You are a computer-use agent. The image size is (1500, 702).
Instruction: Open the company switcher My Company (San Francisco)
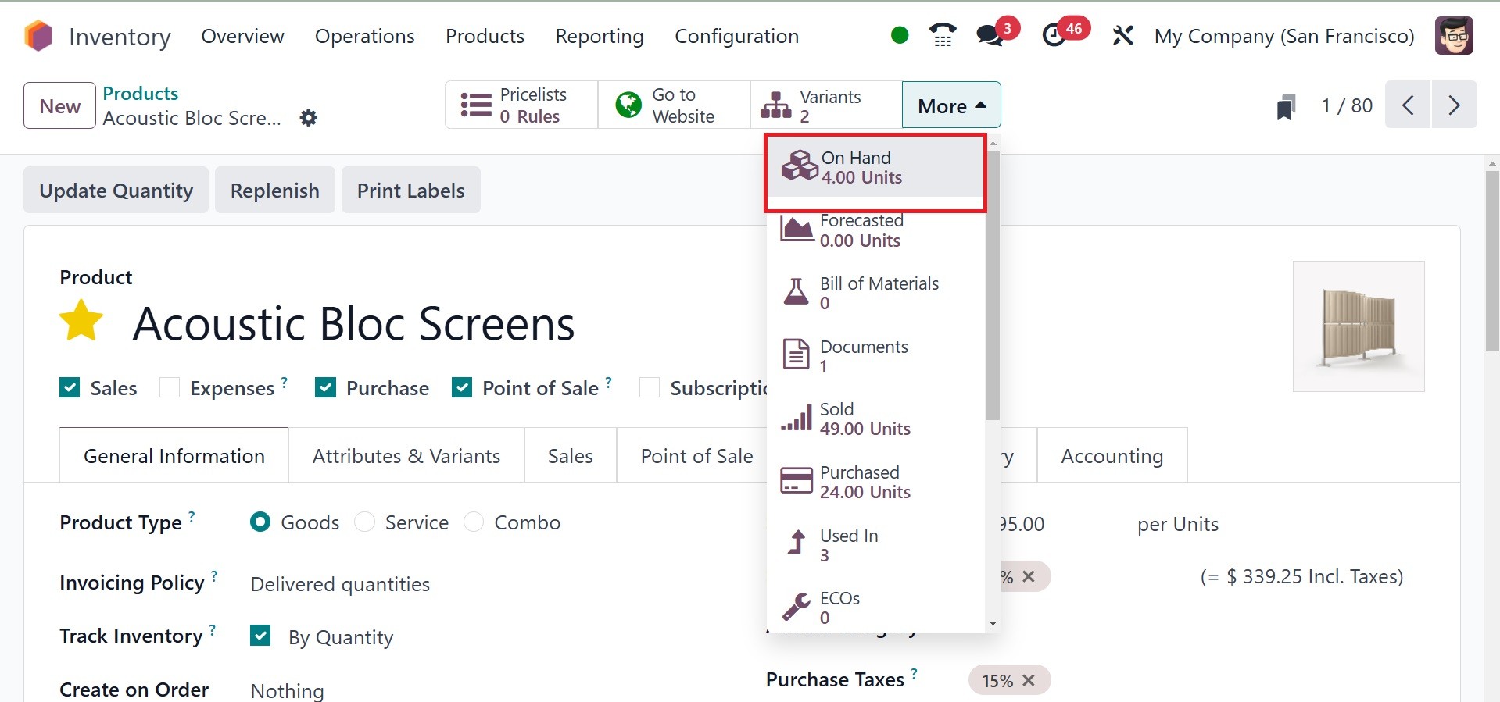tap(1284, 36)
